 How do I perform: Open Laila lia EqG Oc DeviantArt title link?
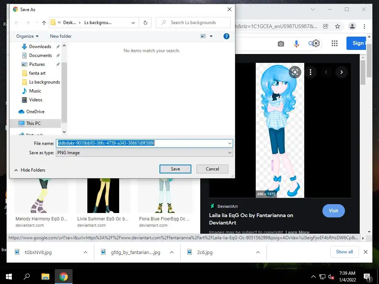[251, 219]
